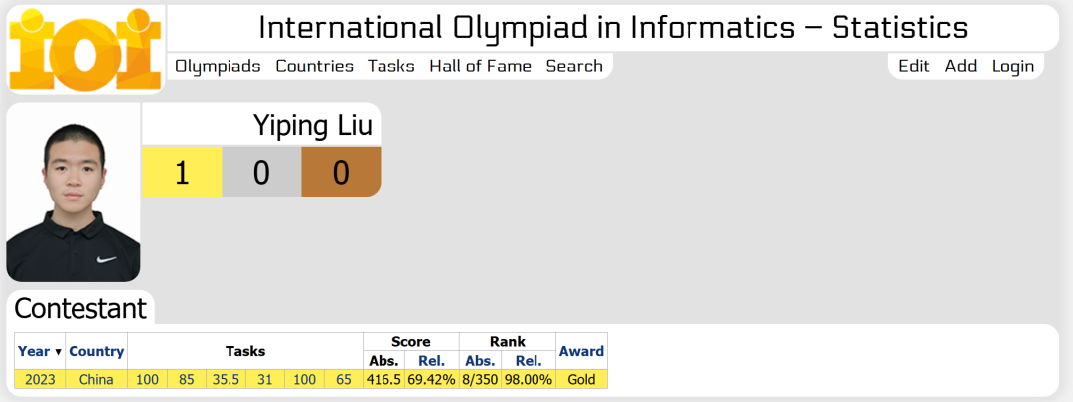Click Rel. header under Rank
1073x402 pixels.
(528, 361)
